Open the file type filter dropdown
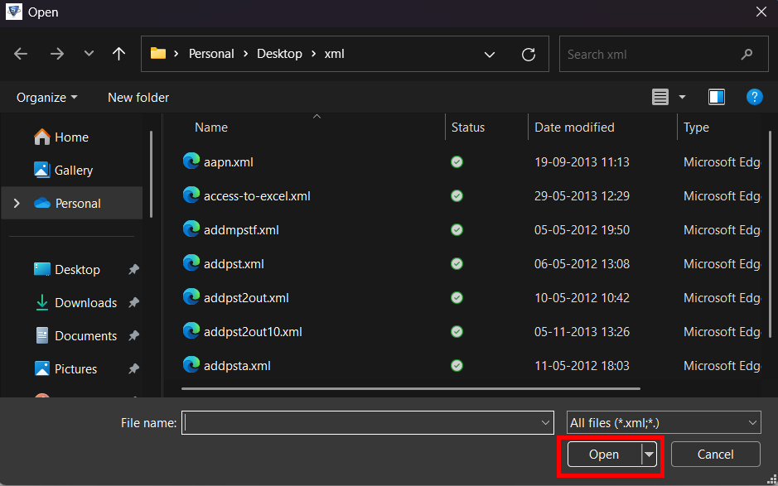The image size is (778, 486). pyautogui.click(x=664, y=422)
